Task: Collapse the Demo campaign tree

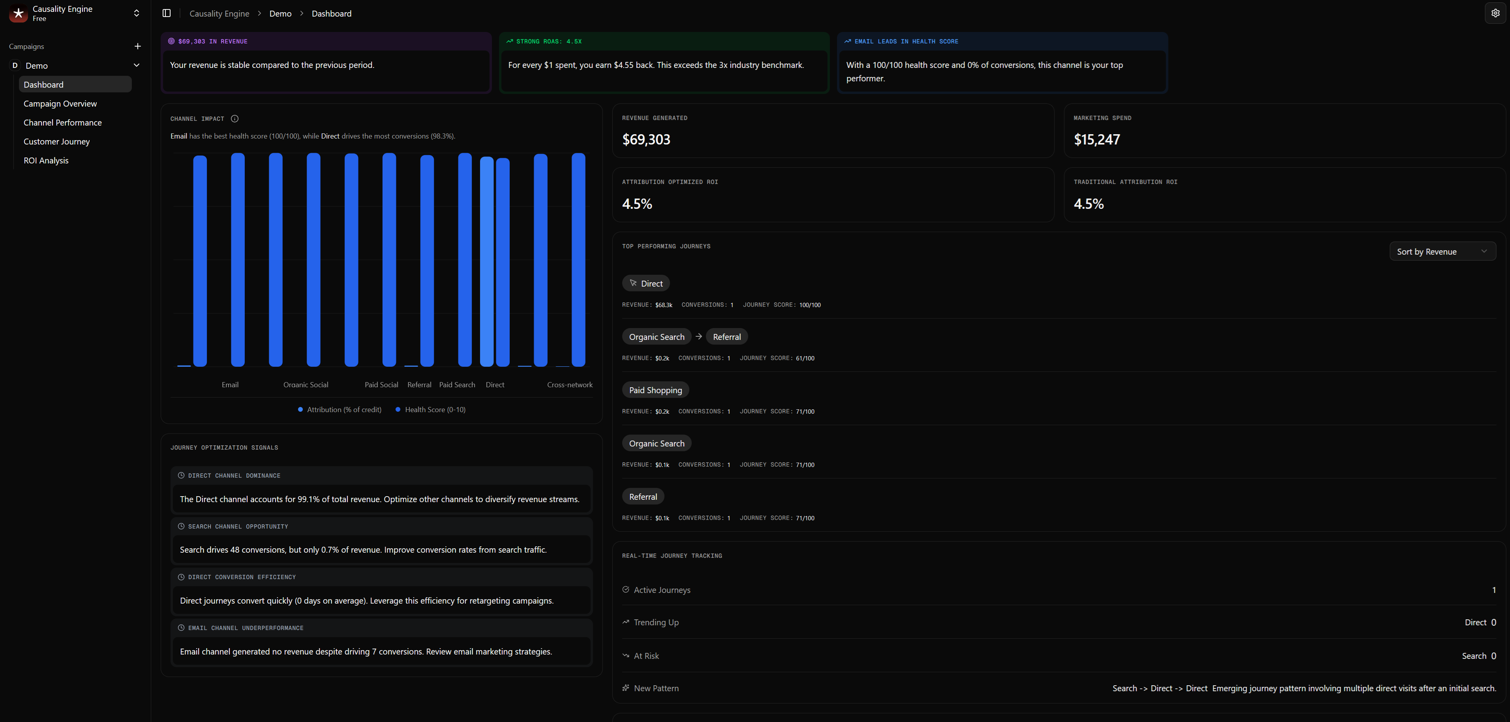Action: point(137,65)
